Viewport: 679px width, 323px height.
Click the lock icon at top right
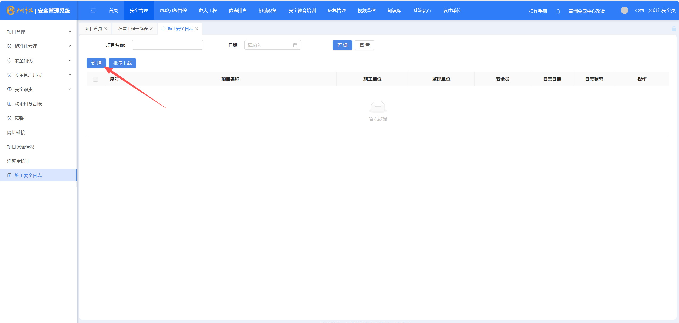click(674, 29)
